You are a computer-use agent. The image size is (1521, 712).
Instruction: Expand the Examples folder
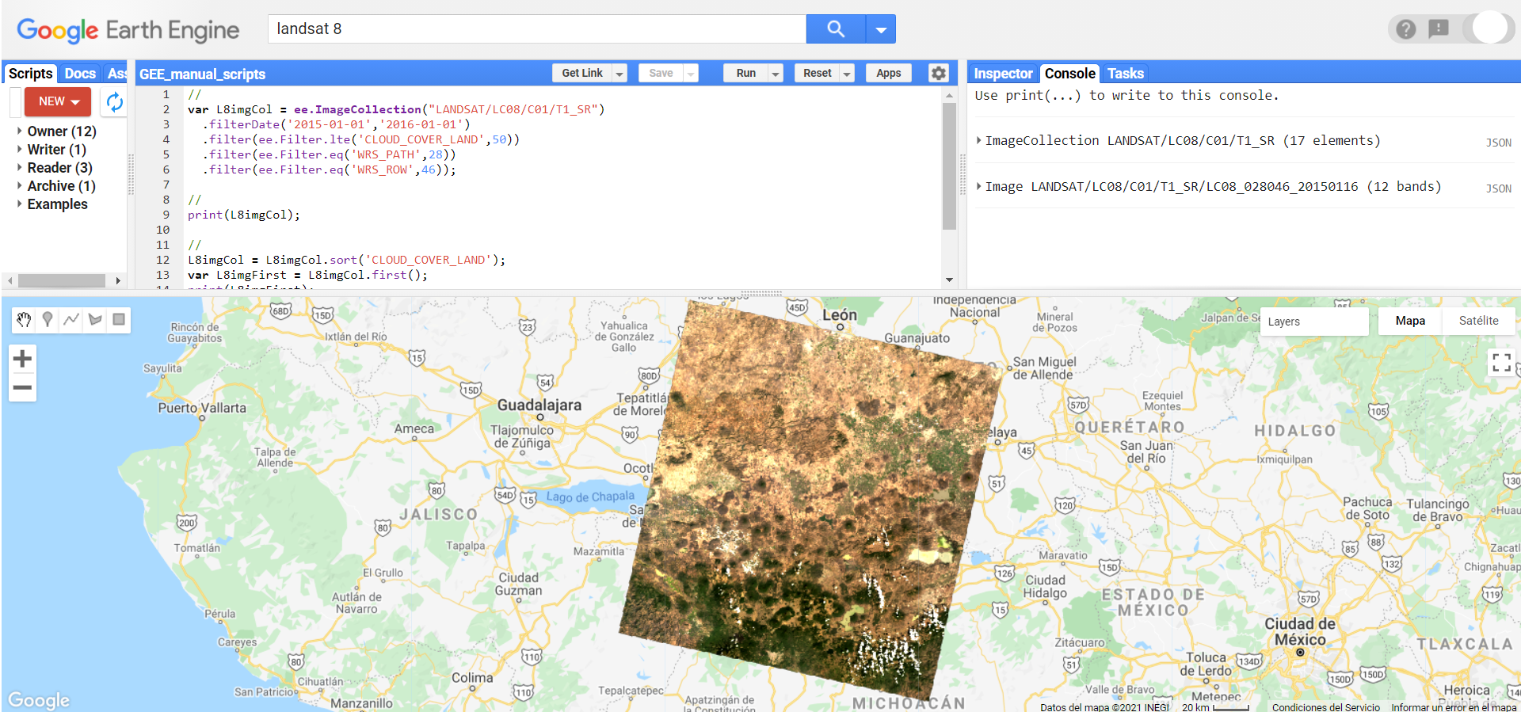pyautogui.click(x=20, y=204)
